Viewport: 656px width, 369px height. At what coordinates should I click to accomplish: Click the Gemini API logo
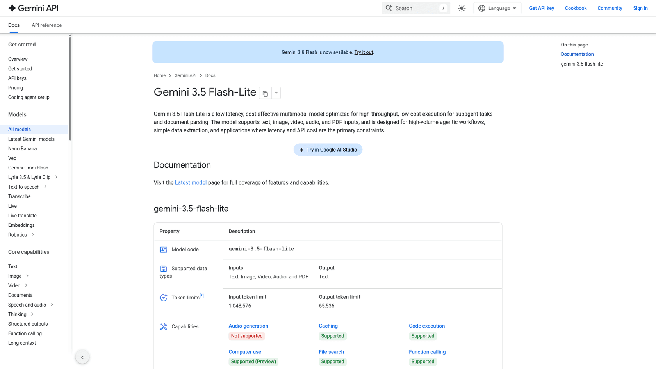tap(33, 8)
